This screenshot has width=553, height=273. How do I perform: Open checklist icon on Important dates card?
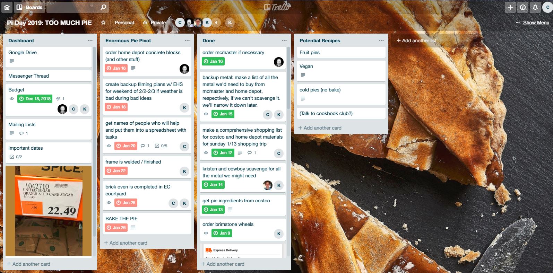[x=12, y=157]
